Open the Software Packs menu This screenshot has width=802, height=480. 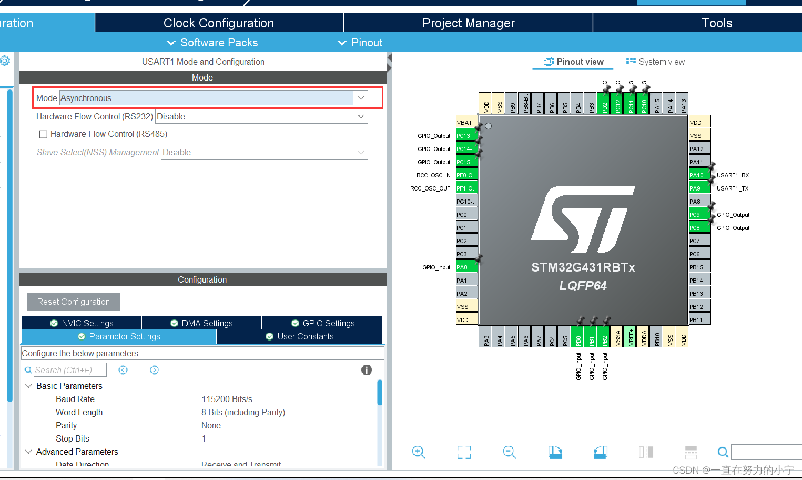point(212,43)
